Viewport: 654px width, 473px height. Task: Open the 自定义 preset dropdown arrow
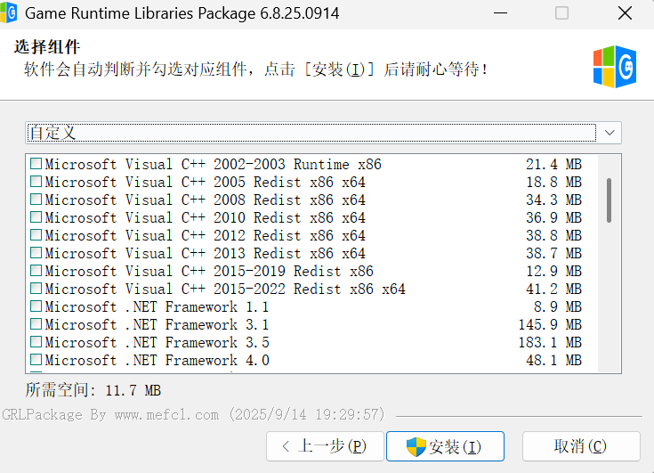(610, 133)
